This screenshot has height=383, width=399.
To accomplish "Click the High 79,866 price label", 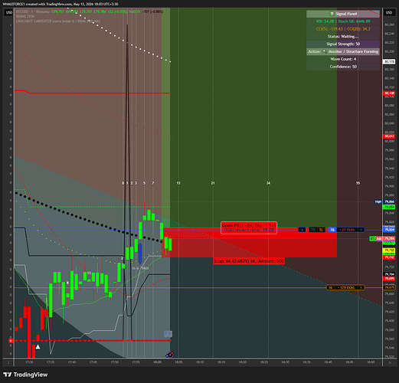I will [385, 201].
